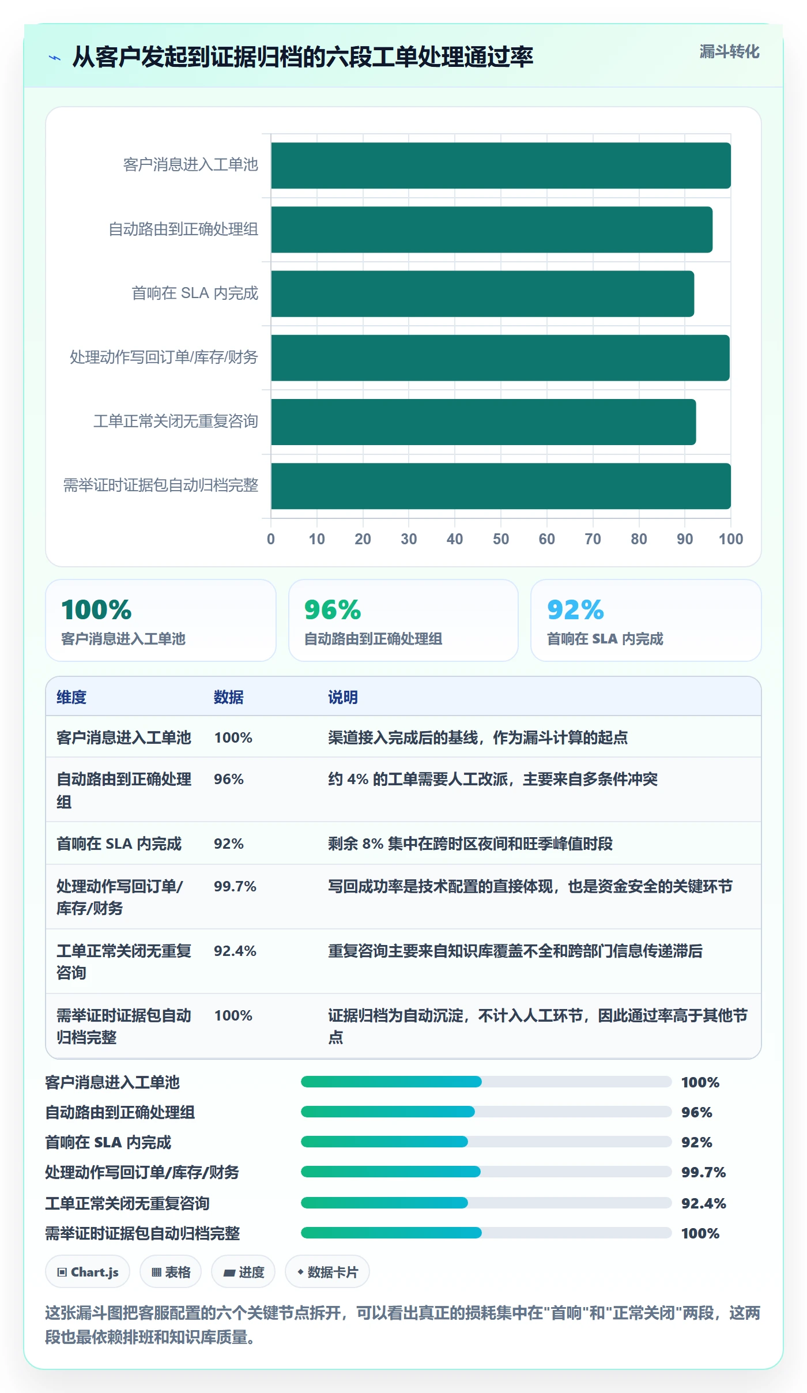
Task: Click the chart title 从客户发起到证据归档的六段工单处理通过率
Action: click(x=303, y=57)
